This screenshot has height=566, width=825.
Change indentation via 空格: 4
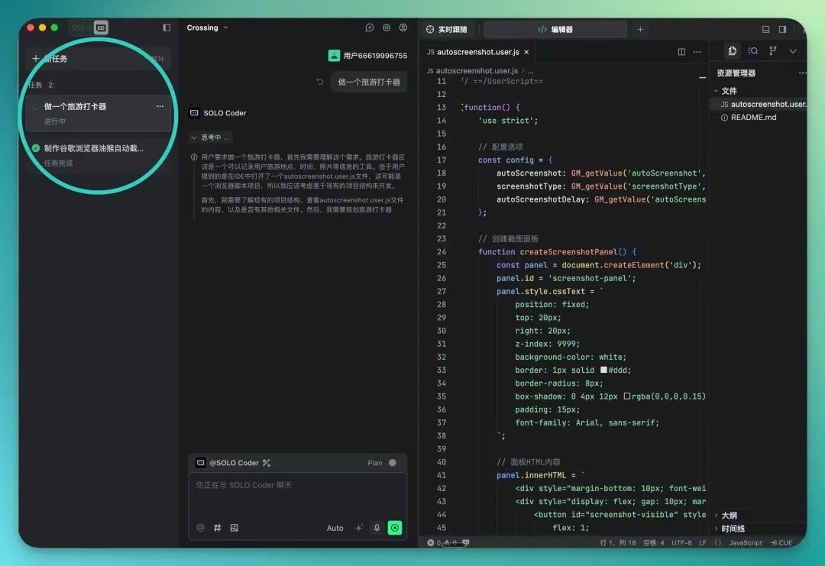(x=653, y=542)
